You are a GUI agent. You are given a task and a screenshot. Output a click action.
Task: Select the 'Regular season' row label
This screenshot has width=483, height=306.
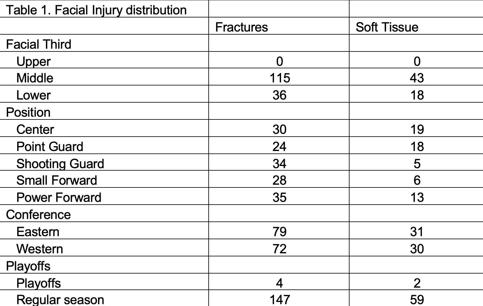pos(60,300)
